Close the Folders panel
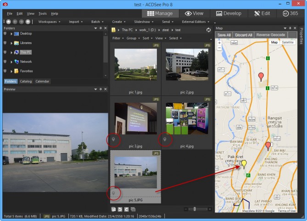 pyautogui.click(x=106, y=28)
